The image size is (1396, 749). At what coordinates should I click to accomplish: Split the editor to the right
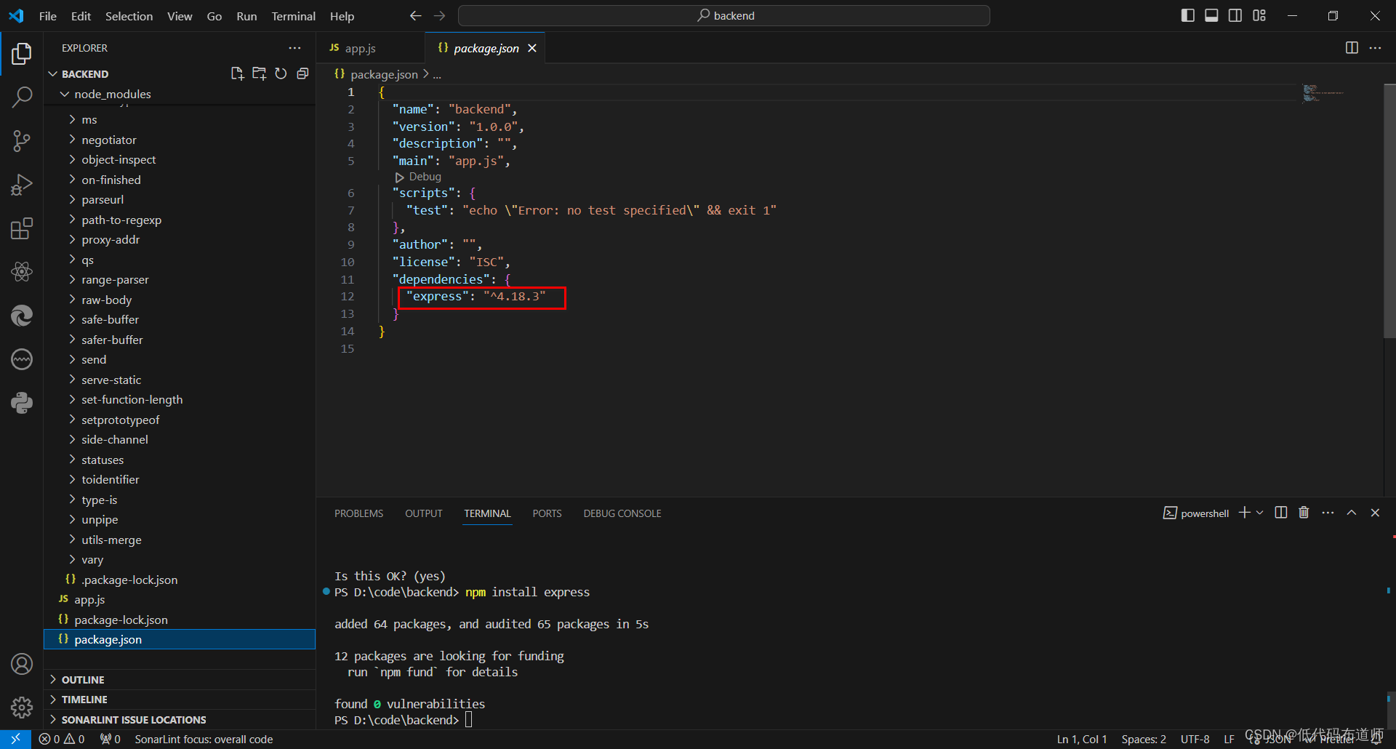(x=1352, y=48)
